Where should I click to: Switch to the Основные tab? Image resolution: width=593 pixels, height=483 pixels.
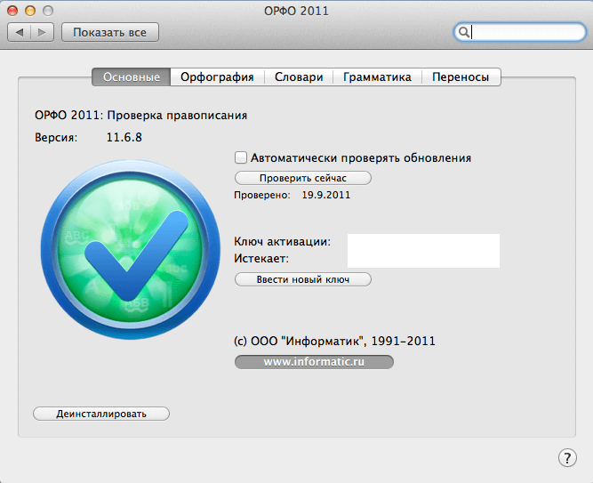tap(132, 76)
